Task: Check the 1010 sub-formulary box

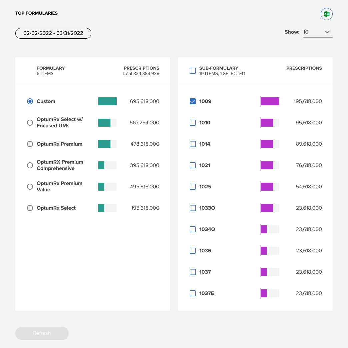Action: [193, 123]
